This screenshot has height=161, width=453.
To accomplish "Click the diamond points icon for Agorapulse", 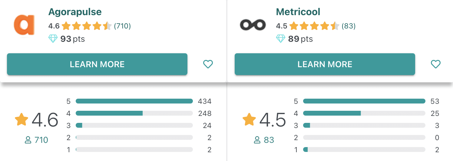I will [x=53, y=39].
